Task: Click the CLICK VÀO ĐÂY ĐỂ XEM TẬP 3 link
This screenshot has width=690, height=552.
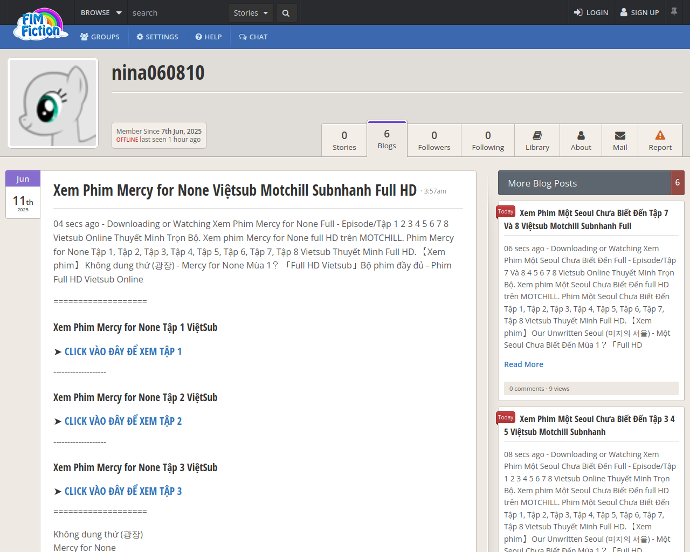Action: click(123, 491)
